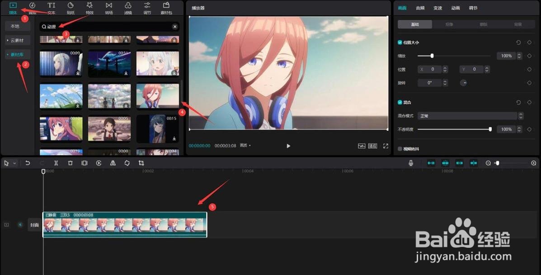Select the 00:05 schoolgirl thumbnail
Viewport: 541px width, 275px height.
[109, 128]
